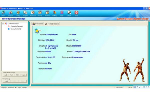Open the Page Set toolbar icon
Image resolution: width=150 pixels, height=96 pixels.
tap(32, 13)
